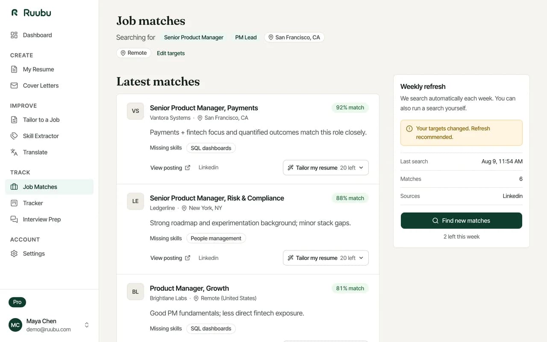Viewport: 547px width, 342px height.
Task: Click the BL company avatar for Brightlane Labs
Action: click(135, 292)
